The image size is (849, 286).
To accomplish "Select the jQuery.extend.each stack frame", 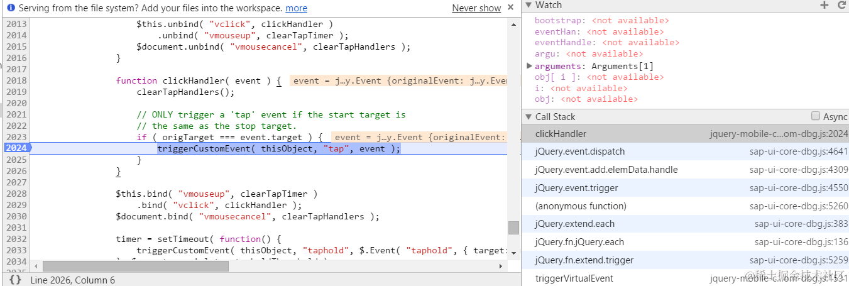I will point(685,224).
